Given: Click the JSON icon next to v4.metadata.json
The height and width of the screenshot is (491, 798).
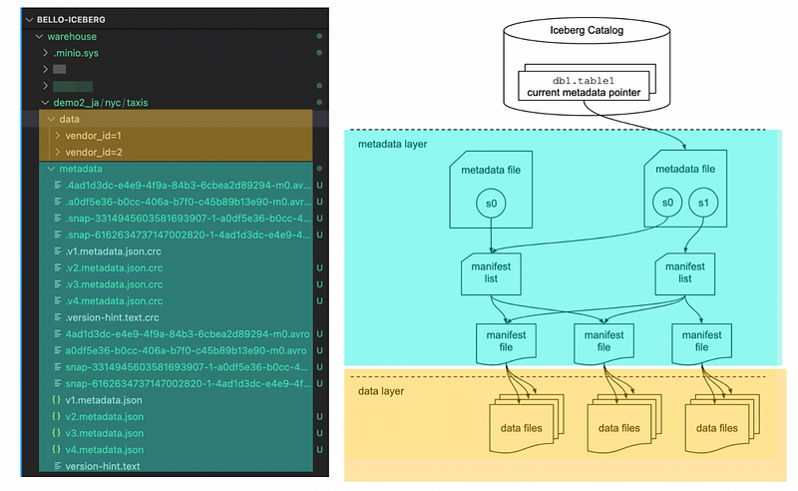Looking at the screenshot, I should click(56, 450).
